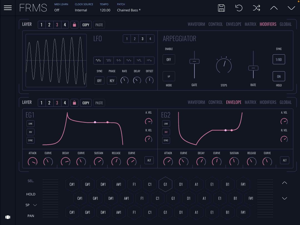300x225 pixels.
Task: Copy the top layer settings
Action: tap(86, 24)
